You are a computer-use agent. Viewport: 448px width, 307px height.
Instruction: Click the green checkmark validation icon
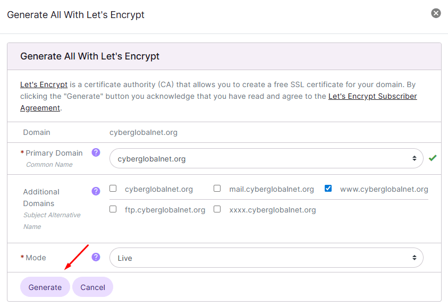[433, 158]
